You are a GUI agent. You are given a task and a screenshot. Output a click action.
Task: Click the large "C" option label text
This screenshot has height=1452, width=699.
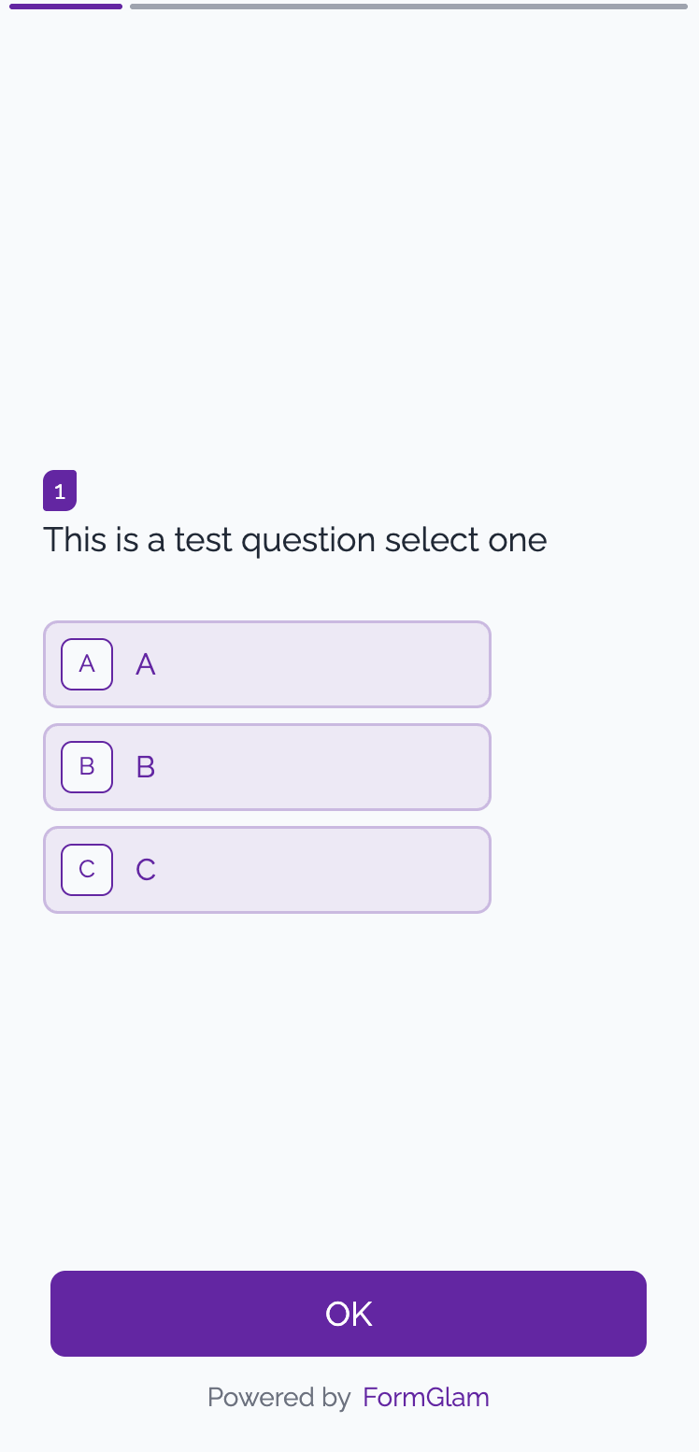[146, 870]
